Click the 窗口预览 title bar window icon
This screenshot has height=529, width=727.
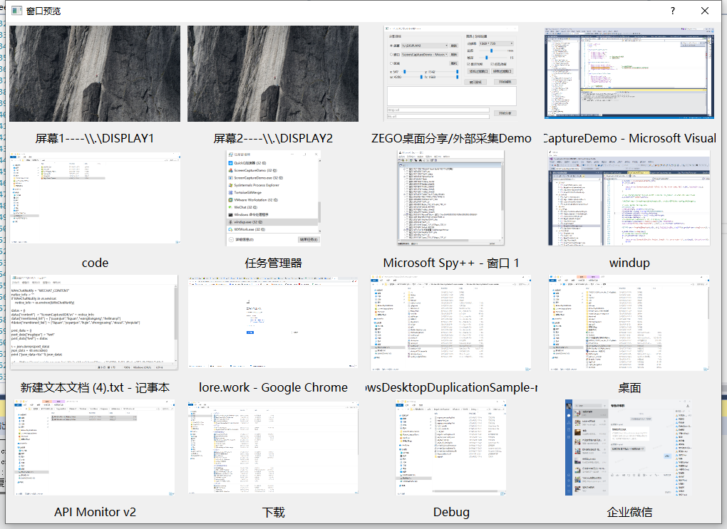pyautogui.click(x=16, y=11)
